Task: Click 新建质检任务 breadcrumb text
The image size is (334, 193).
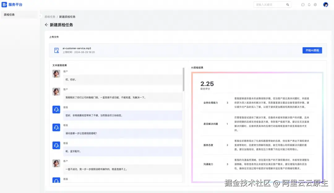Action: click(67, 17)
